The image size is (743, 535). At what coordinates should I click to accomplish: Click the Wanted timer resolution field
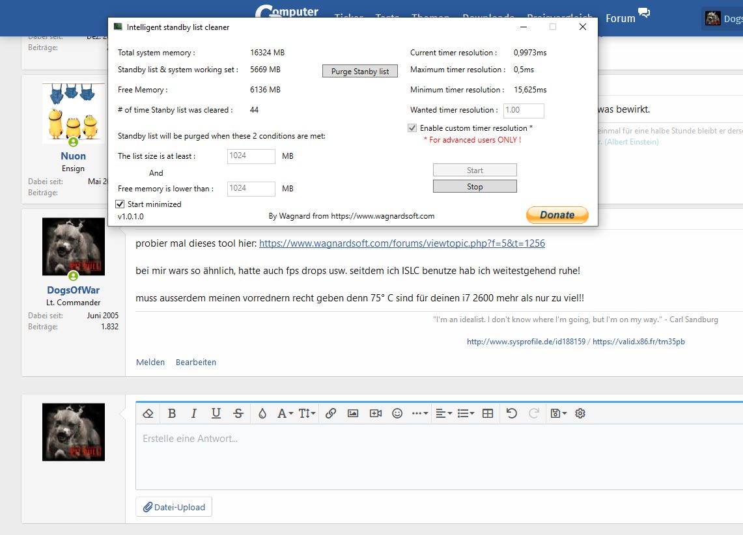(x=524, y=110)
